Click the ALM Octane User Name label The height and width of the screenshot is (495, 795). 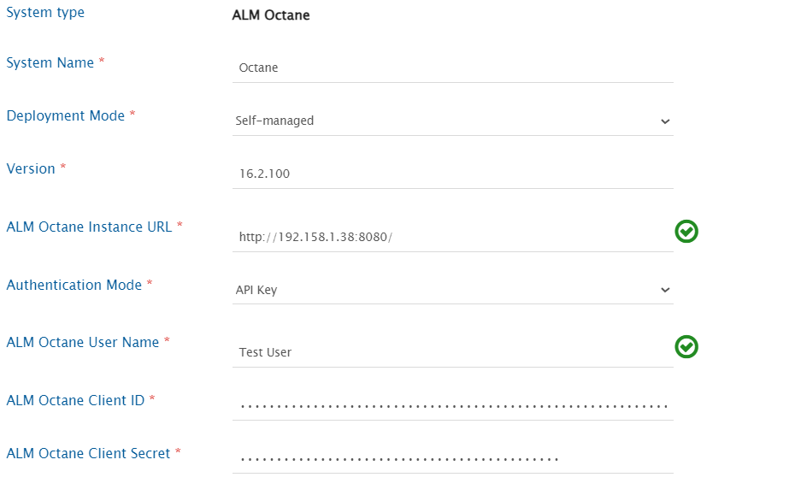coord(83,342)
